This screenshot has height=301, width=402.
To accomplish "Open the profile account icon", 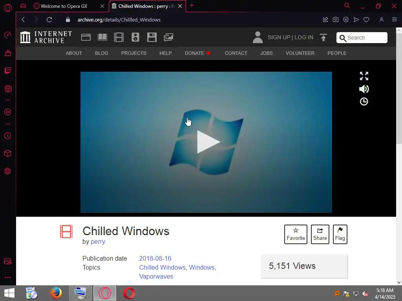I will coord(382,20).
